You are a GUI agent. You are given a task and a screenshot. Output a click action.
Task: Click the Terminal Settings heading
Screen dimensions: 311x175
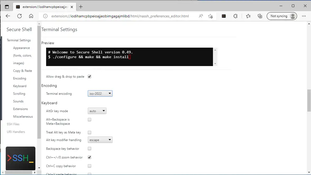pyautogui.click(x=59, y=29)
